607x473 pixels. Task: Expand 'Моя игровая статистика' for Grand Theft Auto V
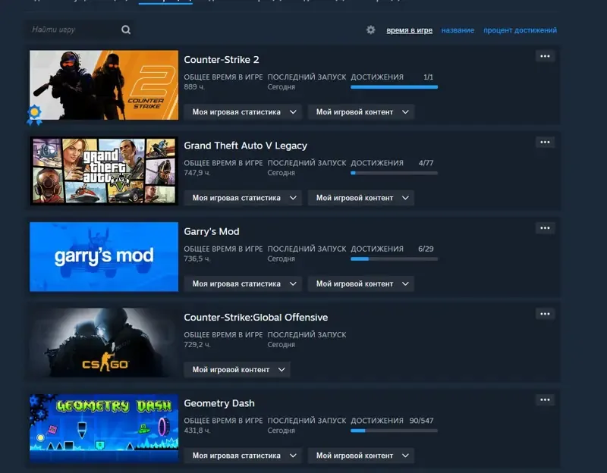[x=243, y=198]
